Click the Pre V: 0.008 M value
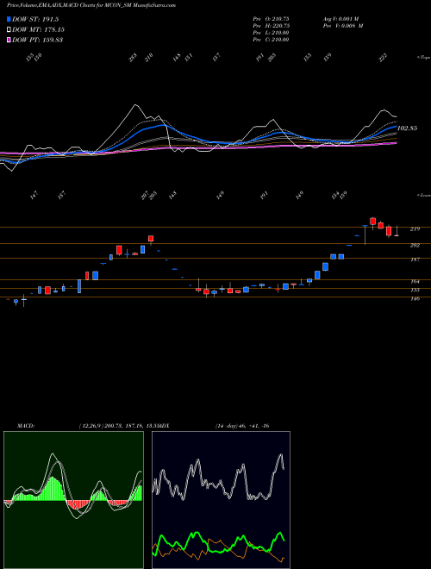 (342, 26)
